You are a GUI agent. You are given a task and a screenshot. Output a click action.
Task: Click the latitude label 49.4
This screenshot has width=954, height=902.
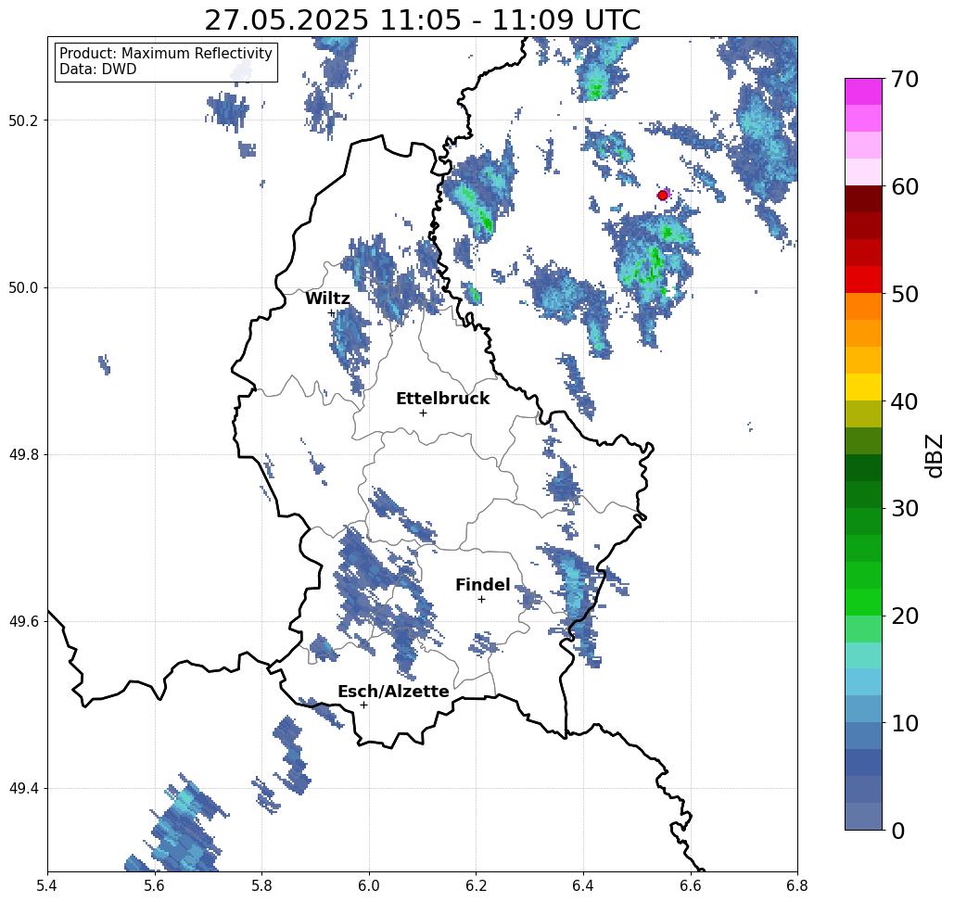(x=22, y=789)
